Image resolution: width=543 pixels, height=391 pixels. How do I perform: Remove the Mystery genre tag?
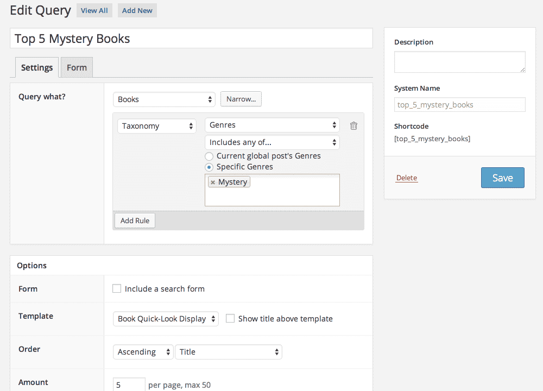(x=213, y=182)
